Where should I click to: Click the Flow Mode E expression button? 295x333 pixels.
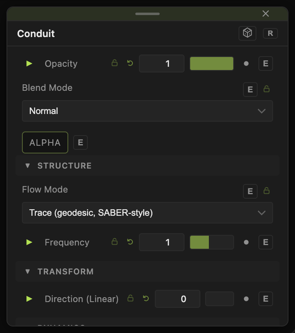point(250,191)
